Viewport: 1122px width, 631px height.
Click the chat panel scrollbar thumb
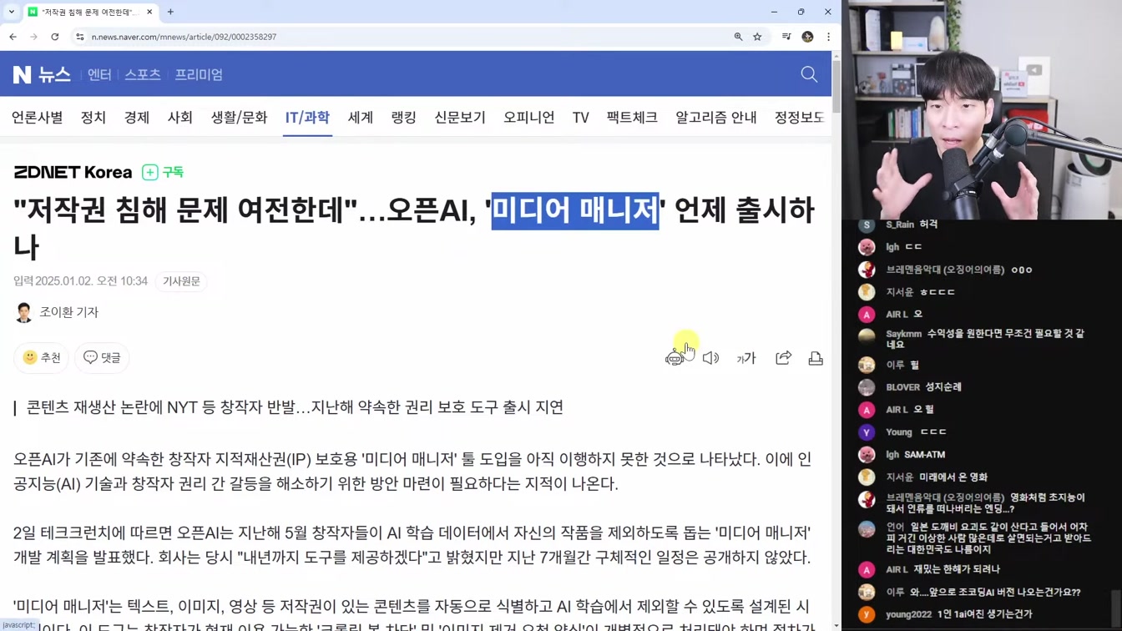tap(1116, 608)
